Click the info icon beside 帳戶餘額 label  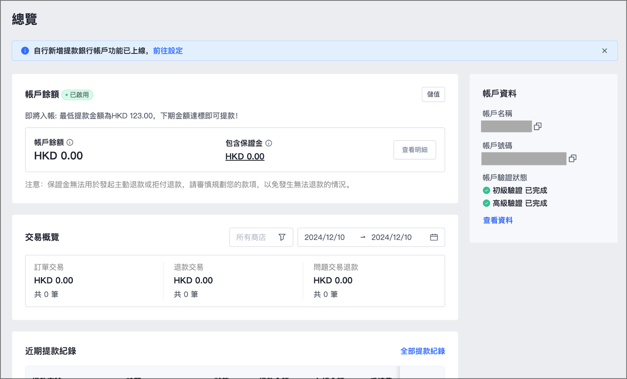70,142
